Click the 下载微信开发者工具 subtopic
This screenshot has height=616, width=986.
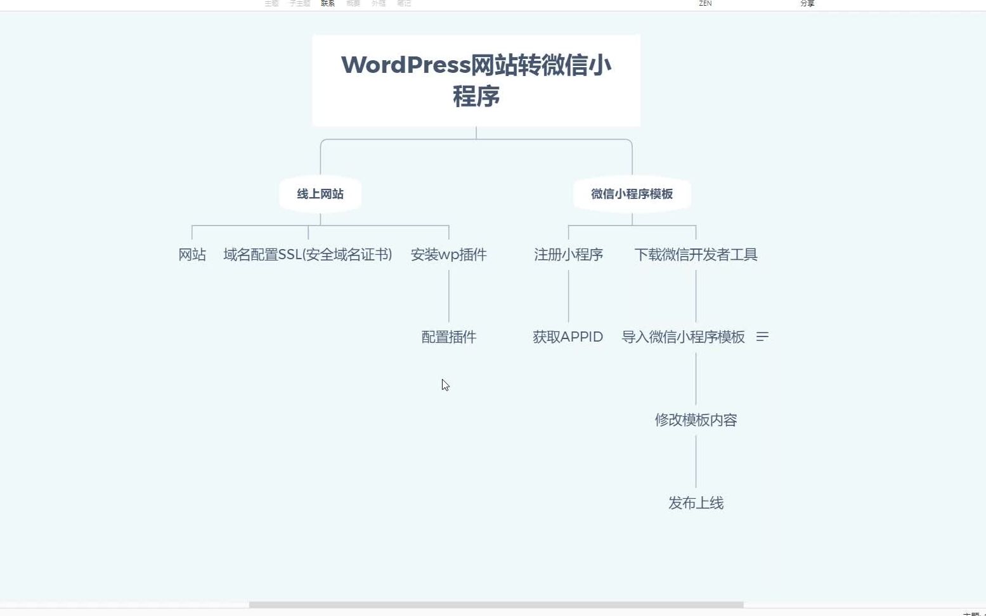tap(696, 255)
